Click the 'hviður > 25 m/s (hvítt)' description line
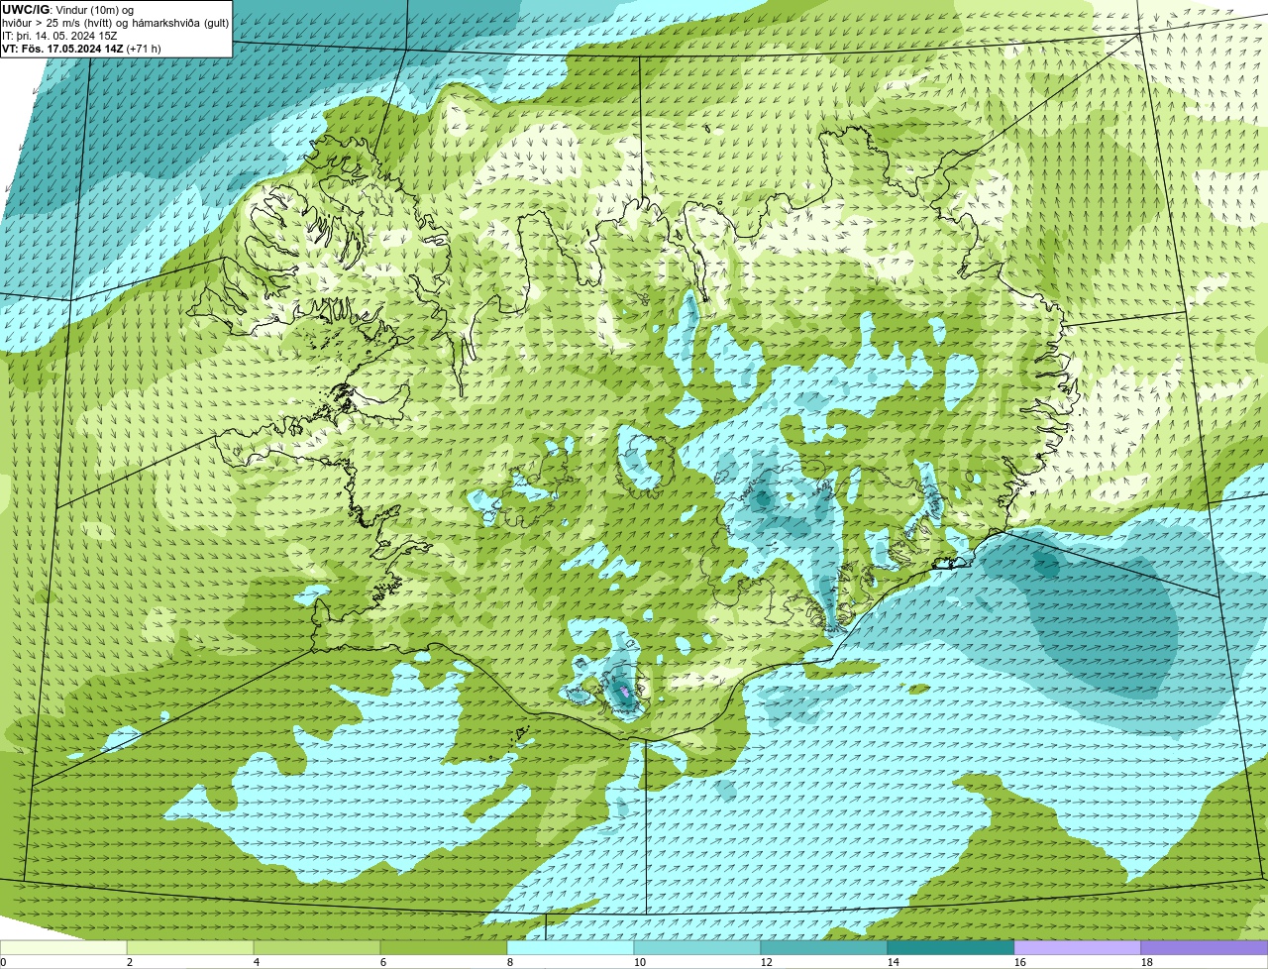Image resolution: width=1268 pixels, height=969 pixels. pos(115,23)
